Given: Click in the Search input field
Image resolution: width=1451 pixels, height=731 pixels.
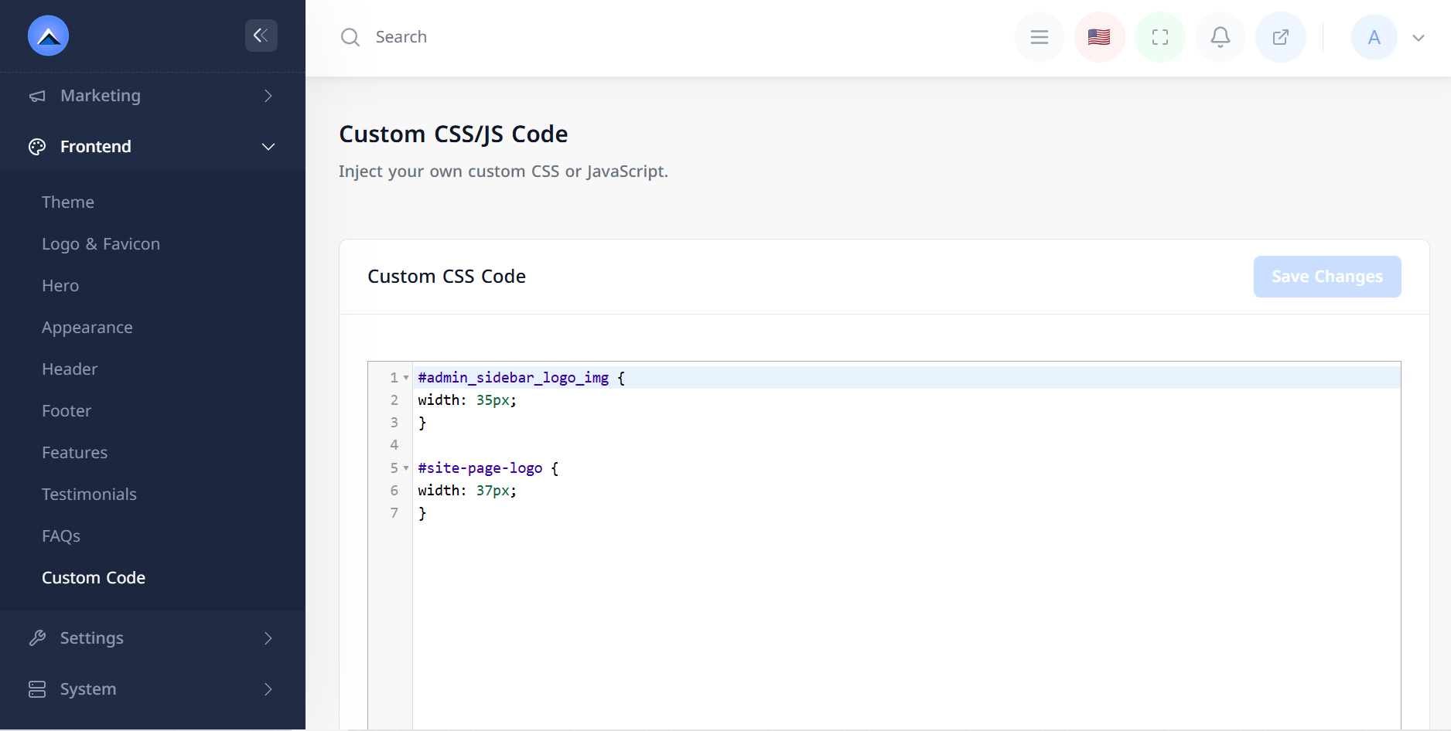Looking at the screenshot, I should tap(541, 37).
